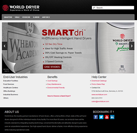
Task: Open the VMAX menu item
Action: pos(17,17)
